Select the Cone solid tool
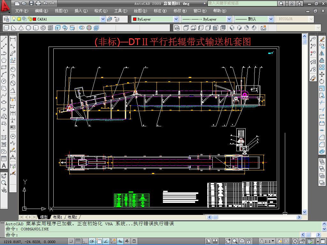This screenshot has height=245, width=327. [x=21, y=28]
